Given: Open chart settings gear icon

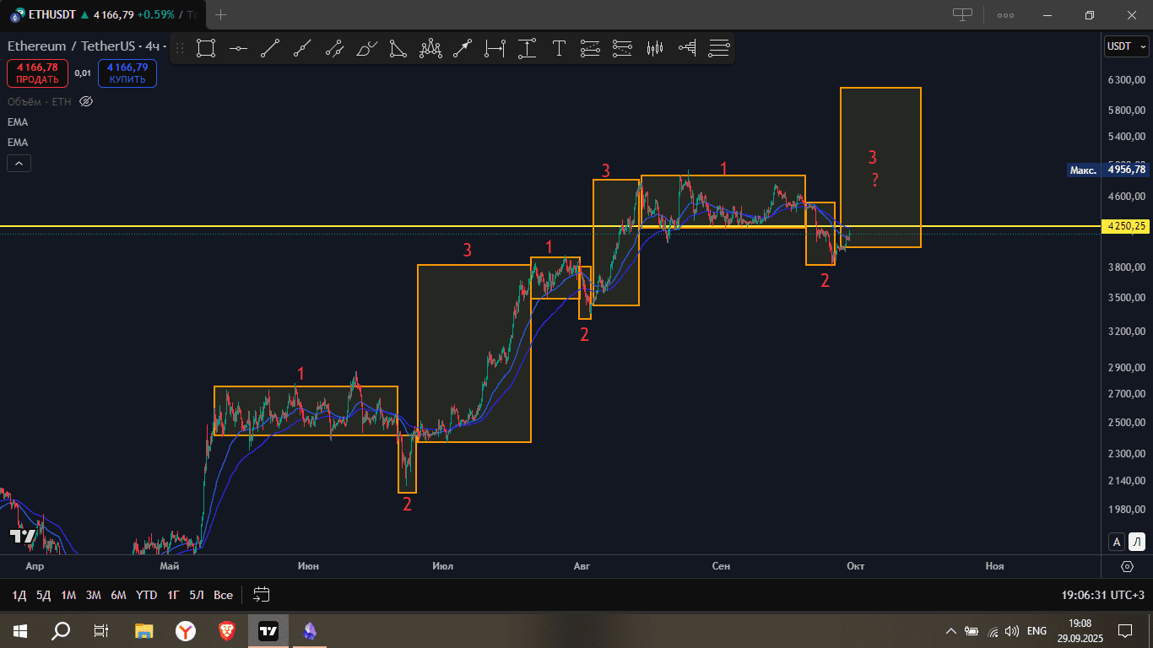Looking at the screenshot, I should 1128,566.
